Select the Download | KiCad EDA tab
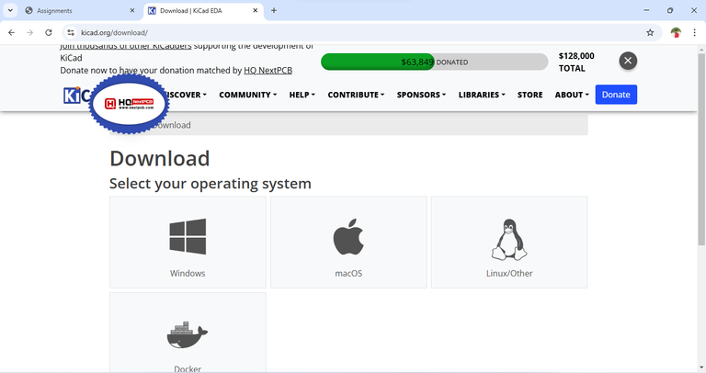 (203, 10)
